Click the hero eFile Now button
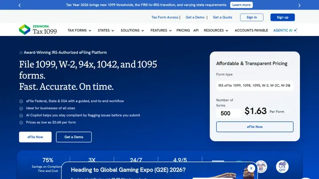This screenshot has height=179, width=319. [x=35, y=137]
